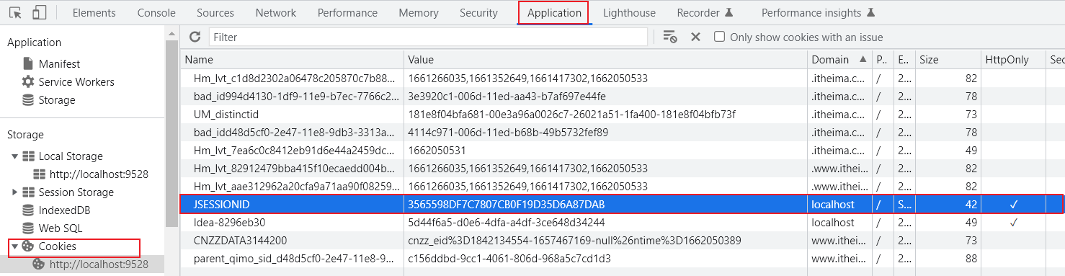This screenshot has height=276, width=1065.
Task: Open the Console tab
Action: click(x=156, y=13)
